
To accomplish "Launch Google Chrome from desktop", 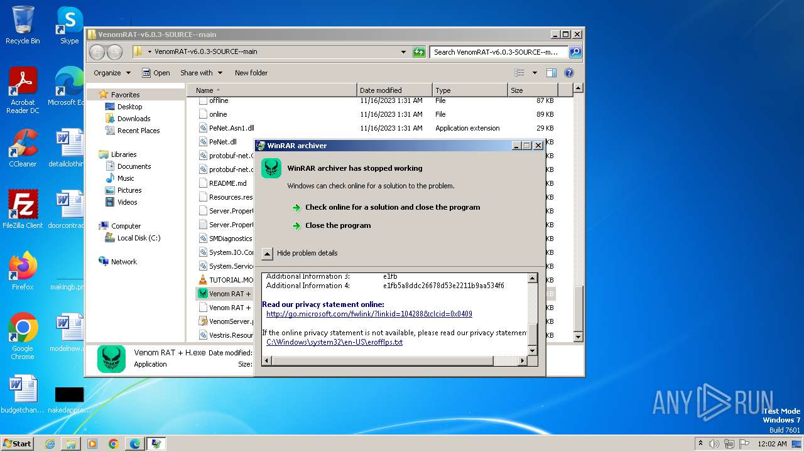I will click(x=23, y=336).
